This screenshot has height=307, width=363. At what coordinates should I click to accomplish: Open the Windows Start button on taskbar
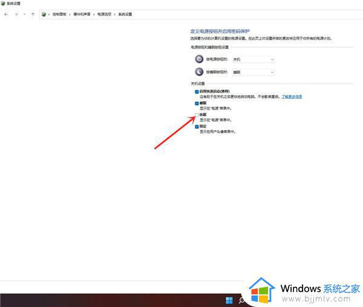(x=229, y=300)
